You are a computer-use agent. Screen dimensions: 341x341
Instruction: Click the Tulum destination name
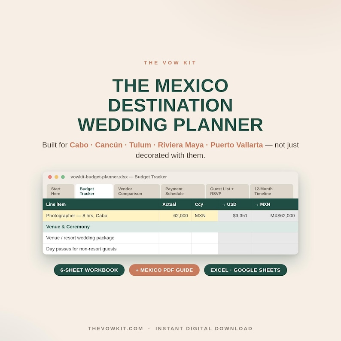click(140, 145)
